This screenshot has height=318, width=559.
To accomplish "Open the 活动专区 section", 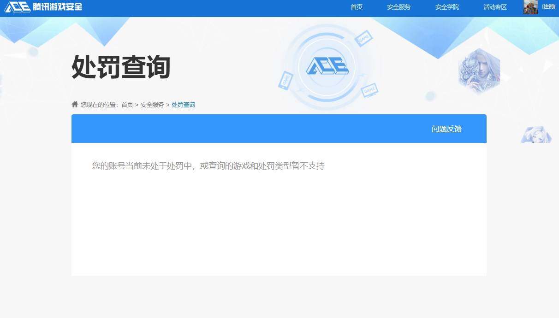I will [x=494, y=7].
